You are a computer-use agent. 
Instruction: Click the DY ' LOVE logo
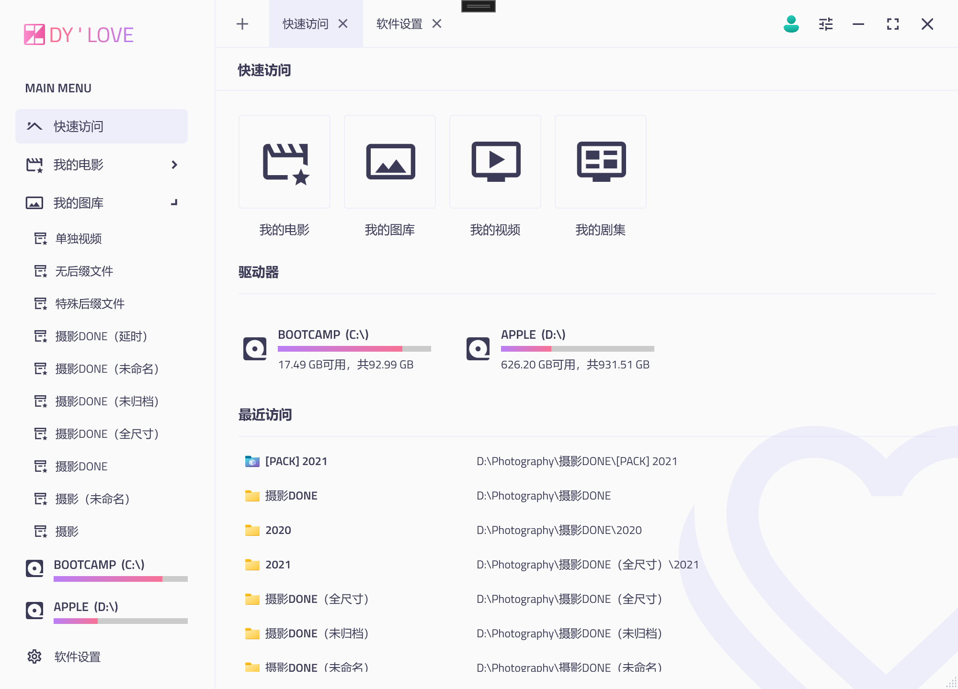coord(79,35)
